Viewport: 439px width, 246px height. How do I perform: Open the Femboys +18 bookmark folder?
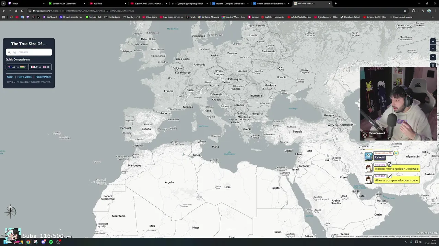click(131, 17)
